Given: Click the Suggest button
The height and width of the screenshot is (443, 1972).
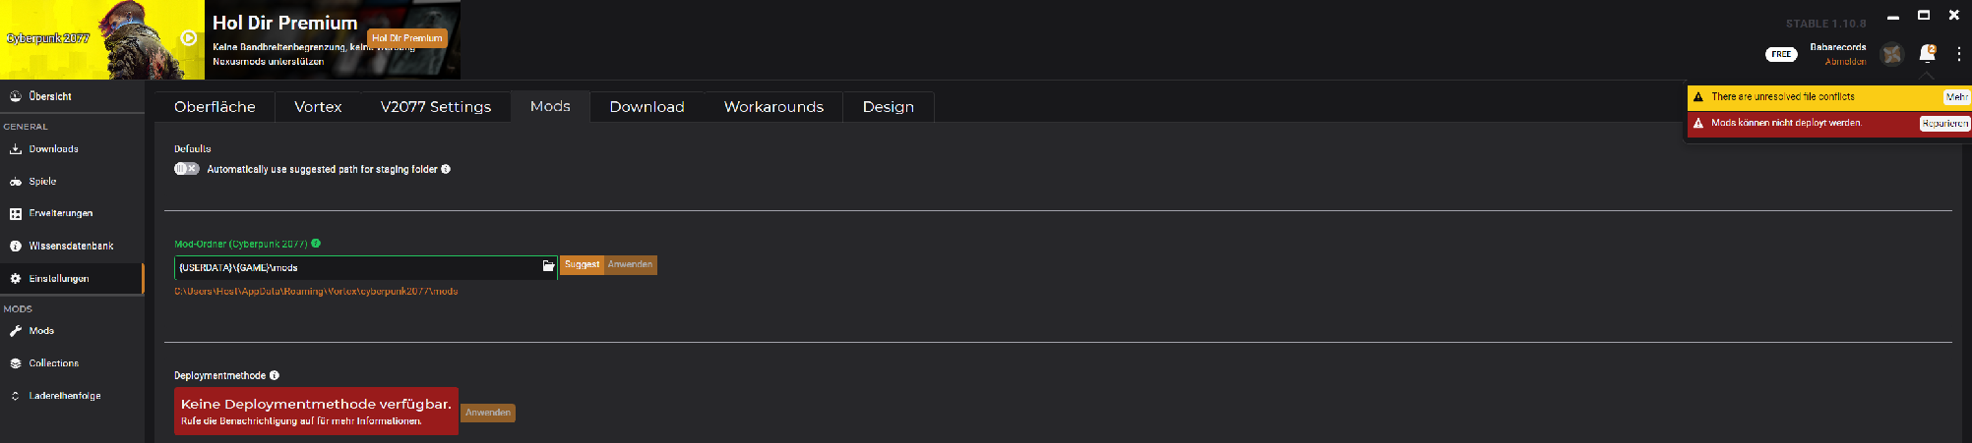Looking at the screenshot, I should 582,264.
